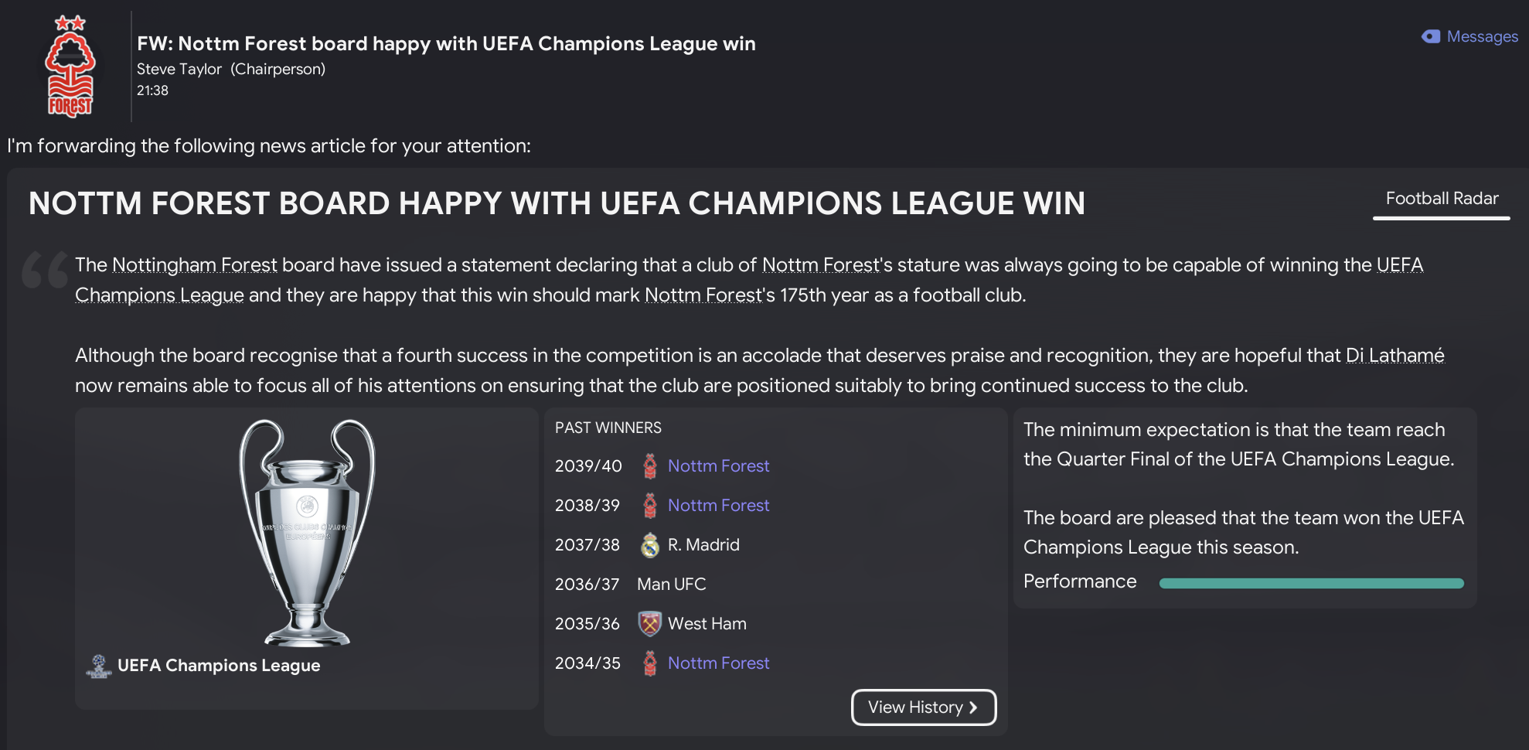Click the board Performance progress bar
The width and height of the screenshot is (1529, 750).
1311,584
